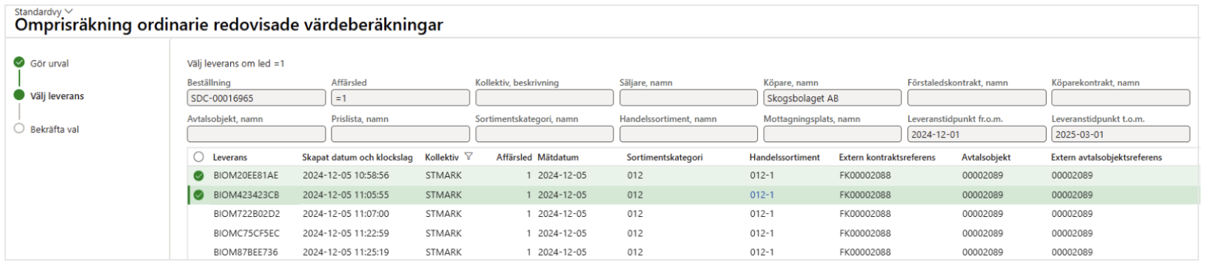Click the green checkmark for BIOM20EE81AE
The width and height of the screenshot is (1205, 268).
pos(198,176)
